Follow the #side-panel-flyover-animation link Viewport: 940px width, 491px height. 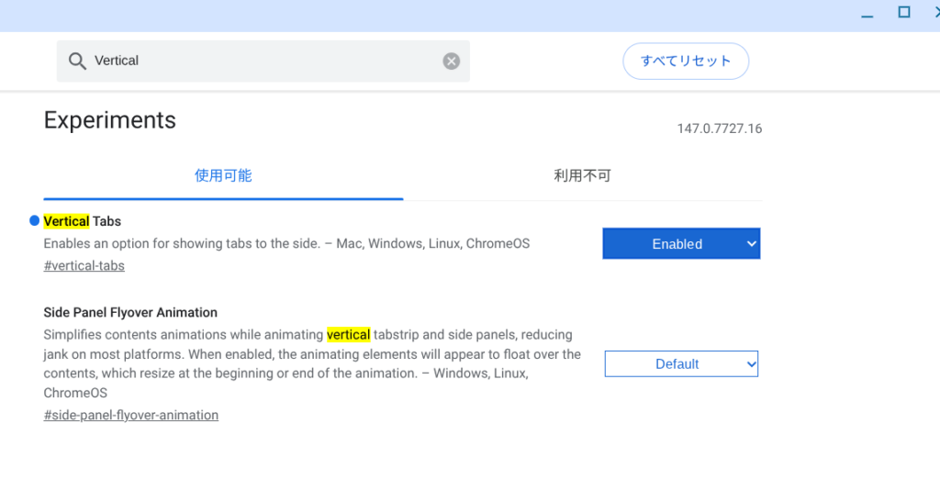pos(130,415)
